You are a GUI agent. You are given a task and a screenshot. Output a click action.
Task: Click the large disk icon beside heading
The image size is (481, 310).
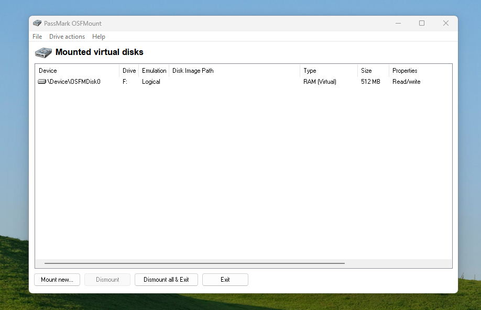tap(43, 52)
